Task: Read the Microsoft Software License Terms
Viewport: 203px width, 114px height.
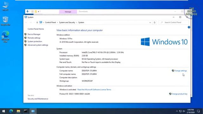Action: pos(94,89)
